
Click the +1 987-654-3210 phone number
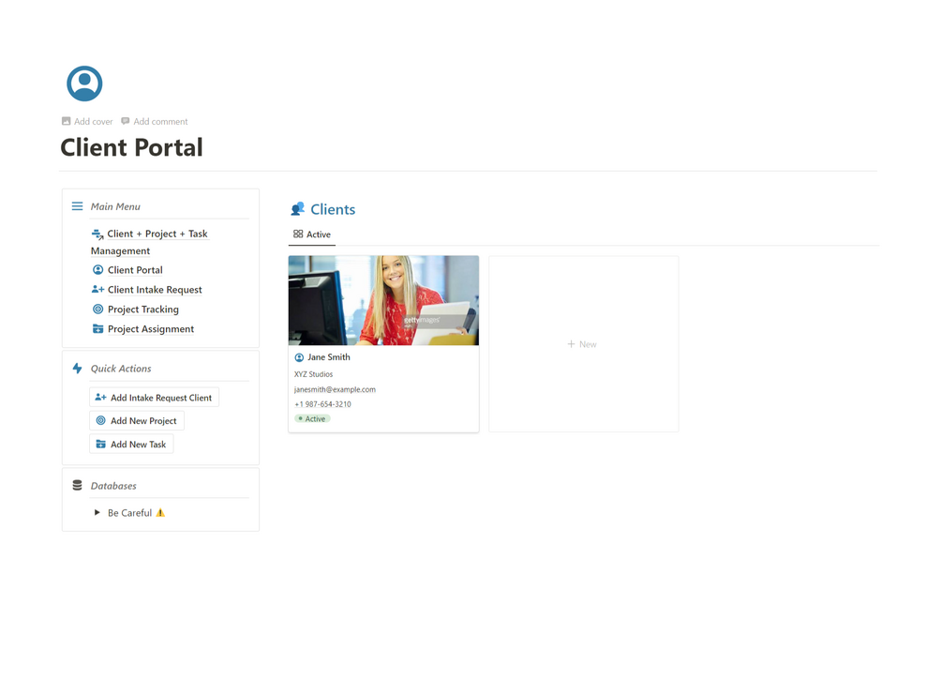pyautogui.click(x=322, y=404)
